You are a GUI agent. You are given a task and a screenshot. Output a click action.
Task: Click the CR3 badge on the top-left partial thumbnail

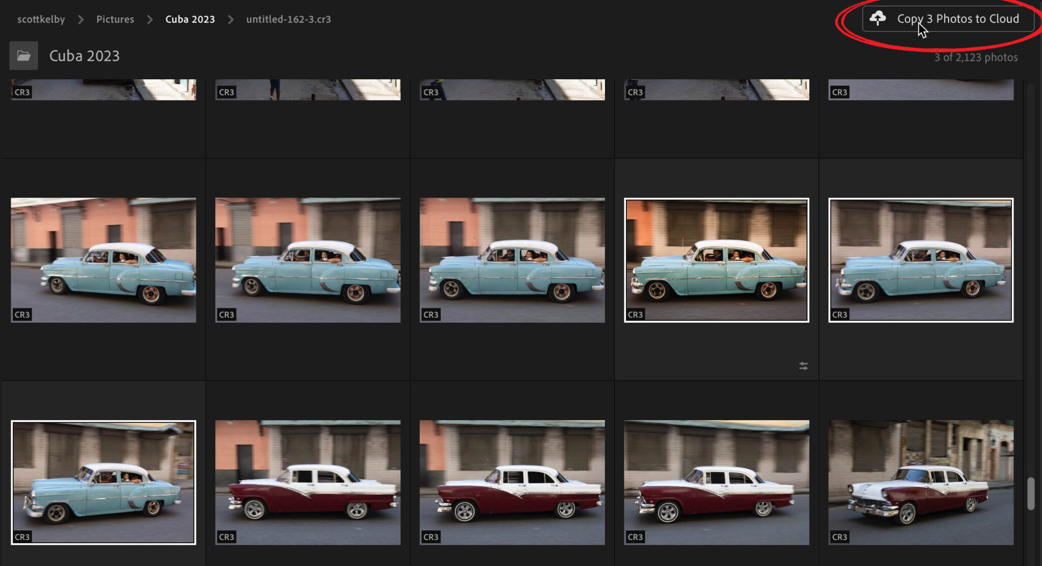pyautogui.click(x=22, y=92)
